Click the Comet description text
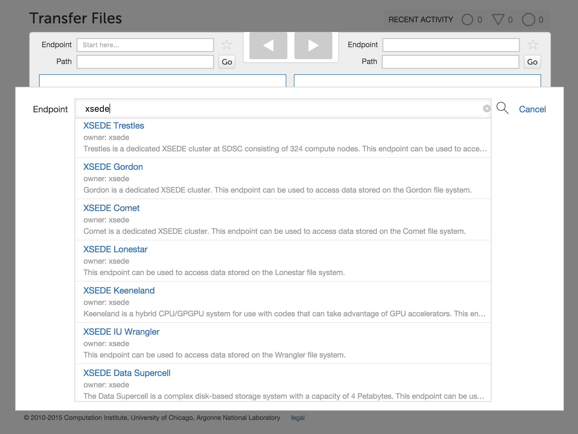 coord(275,231)
